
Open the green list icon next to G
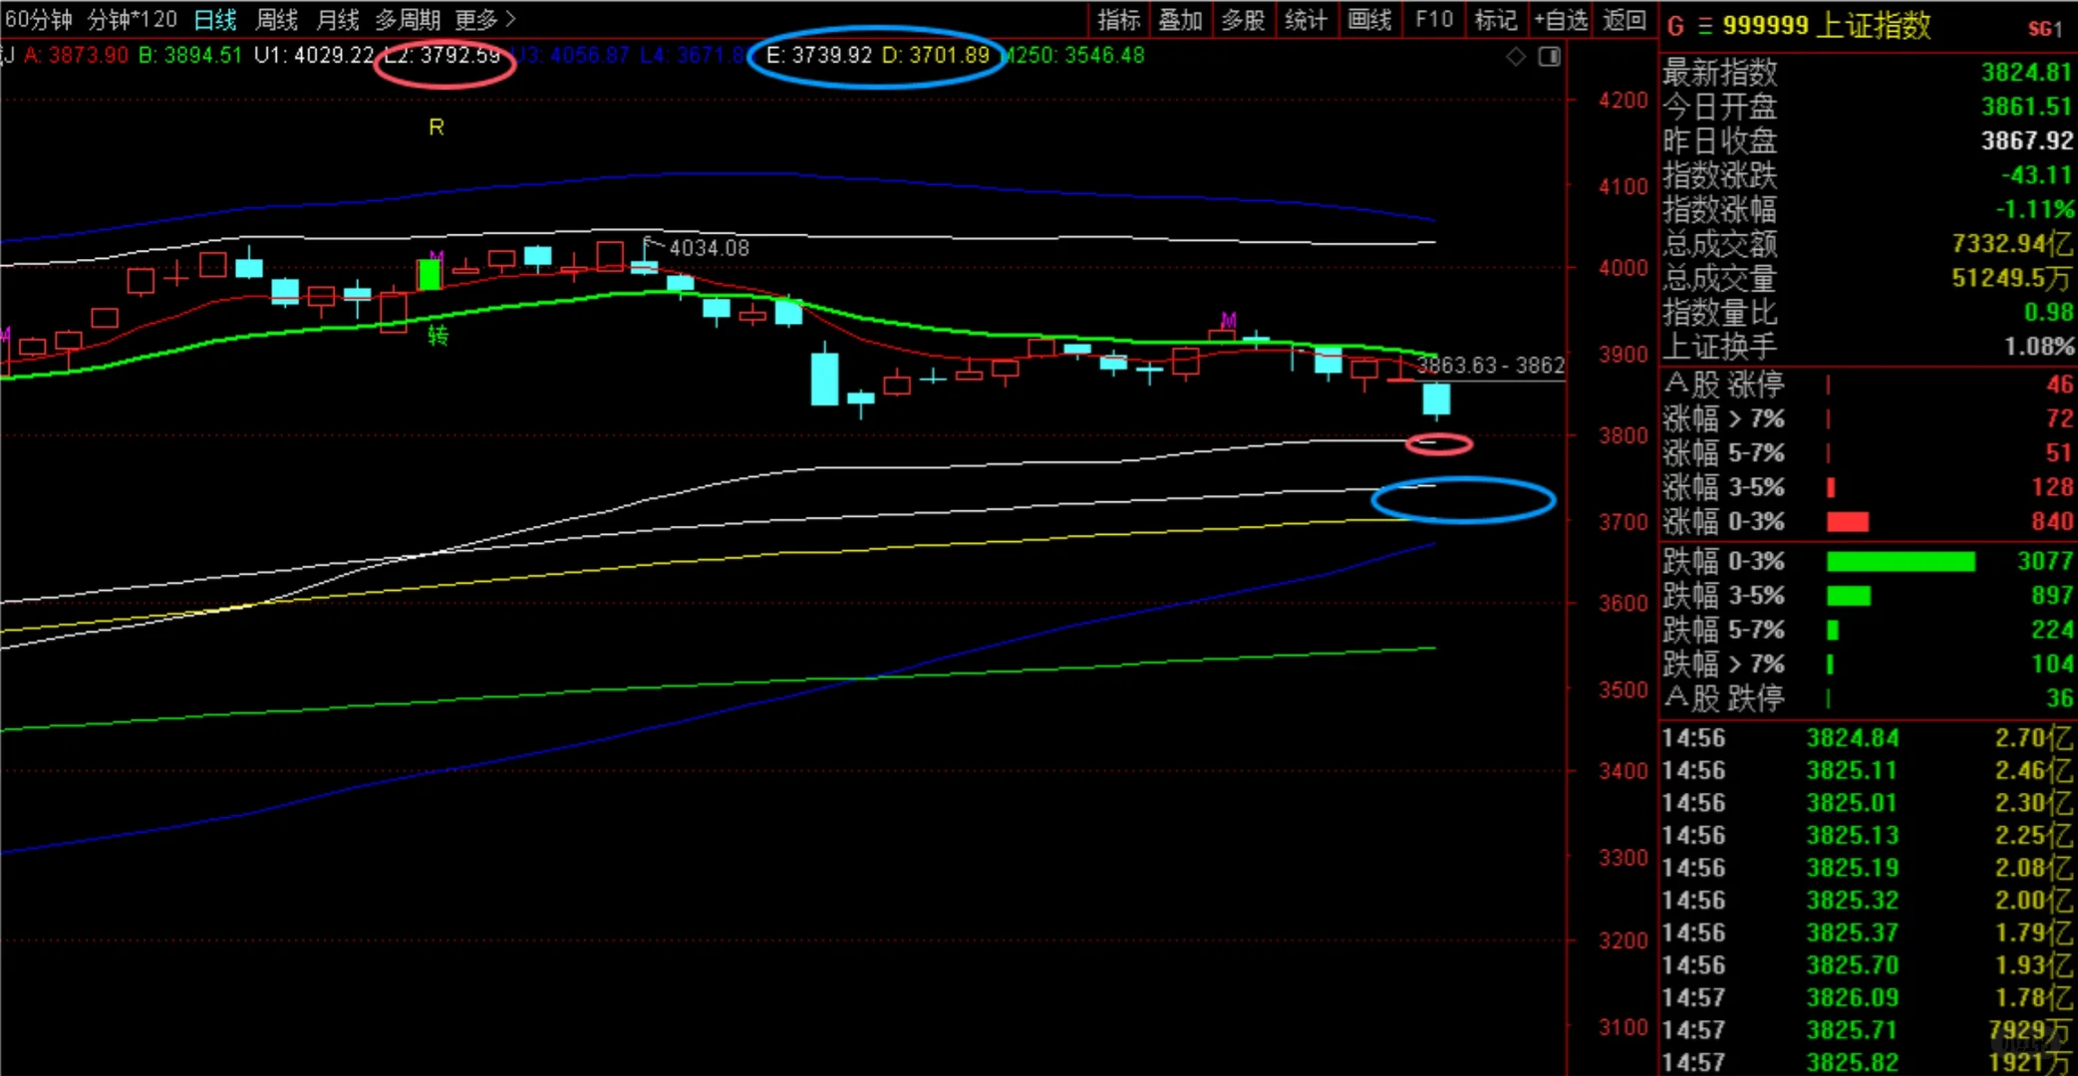1705,26
